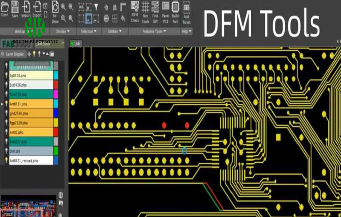Toggle visibility bulb for Art02.pho layer
341x217 pixels.
click(x=7, y=132)
